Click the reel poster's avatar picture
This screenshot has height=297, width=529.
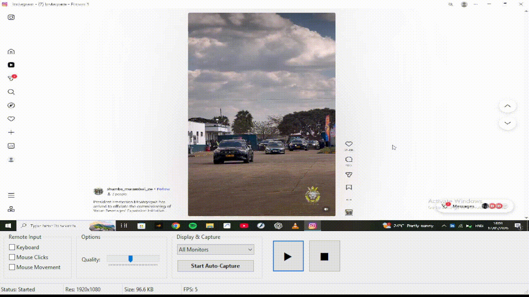(98, 191)
